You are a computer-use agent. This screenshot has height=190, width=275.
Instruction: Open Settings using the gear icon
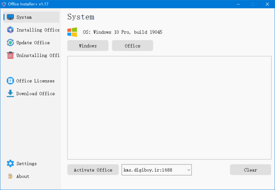[10, 163]
